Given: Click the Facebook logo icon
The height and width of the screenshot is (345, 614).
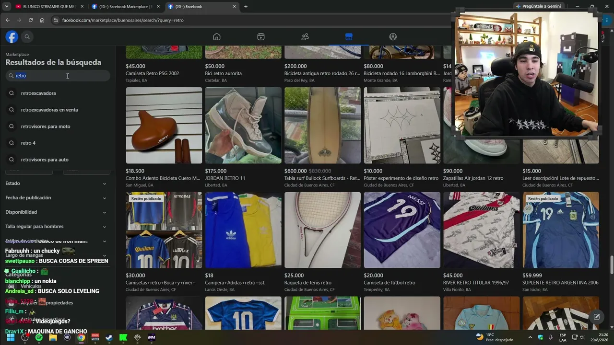Looking at the screenshot, I should point(12,37).
